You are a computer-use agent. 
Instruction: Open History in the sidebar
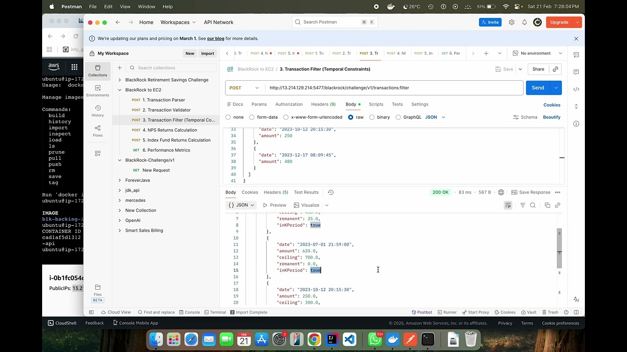pyautogui.click(x=97, y=111)
